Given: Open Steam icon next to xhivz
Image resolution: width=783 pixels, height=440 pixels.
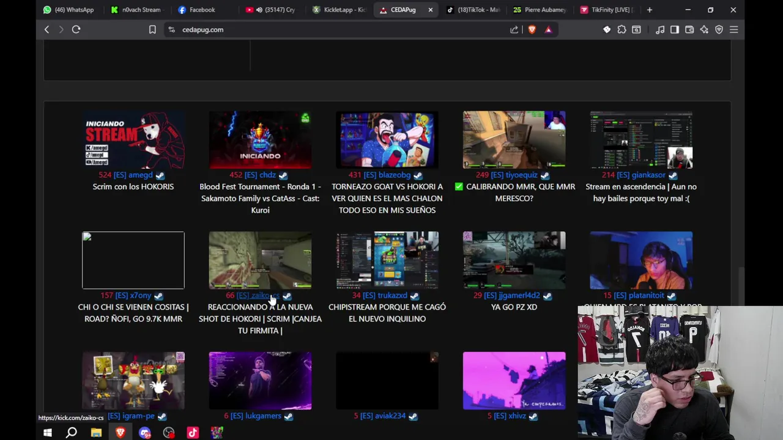Looking at the screenshot, I should (x=533, y=416).
